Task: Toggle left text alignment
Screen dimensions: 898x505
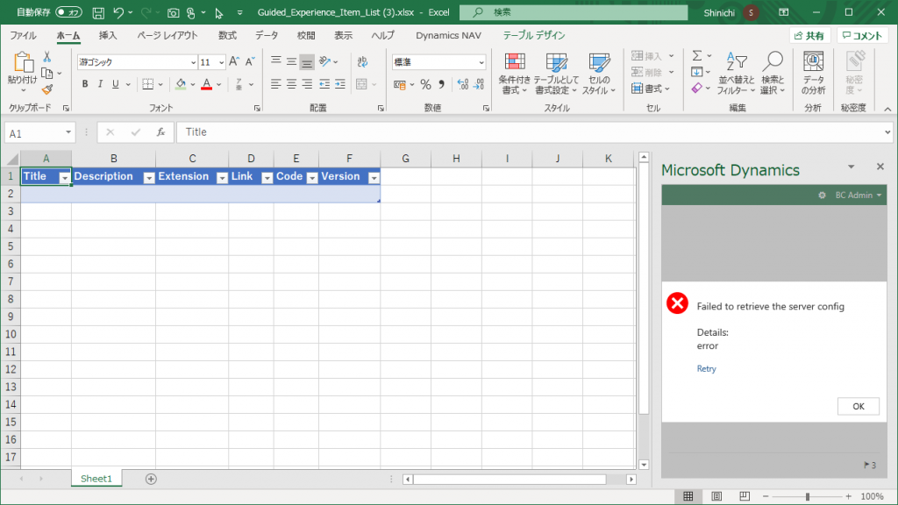Action: point(275,85)
